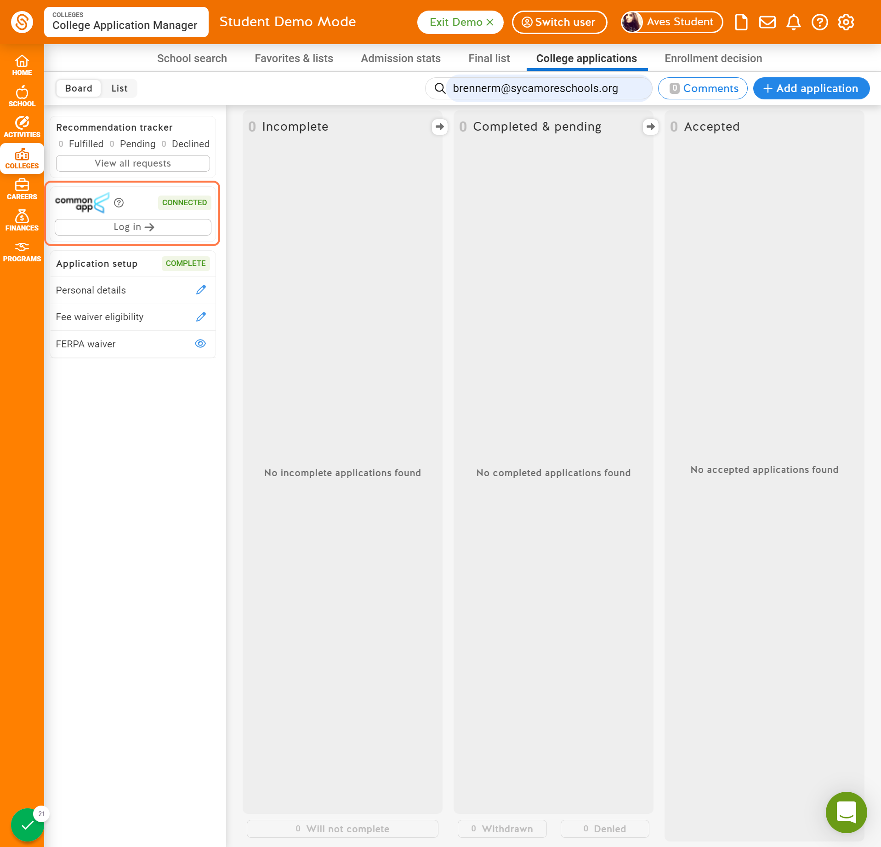Open the Enrollment decision tab
This screenshot has width=881, height=847.
(713, 58)
